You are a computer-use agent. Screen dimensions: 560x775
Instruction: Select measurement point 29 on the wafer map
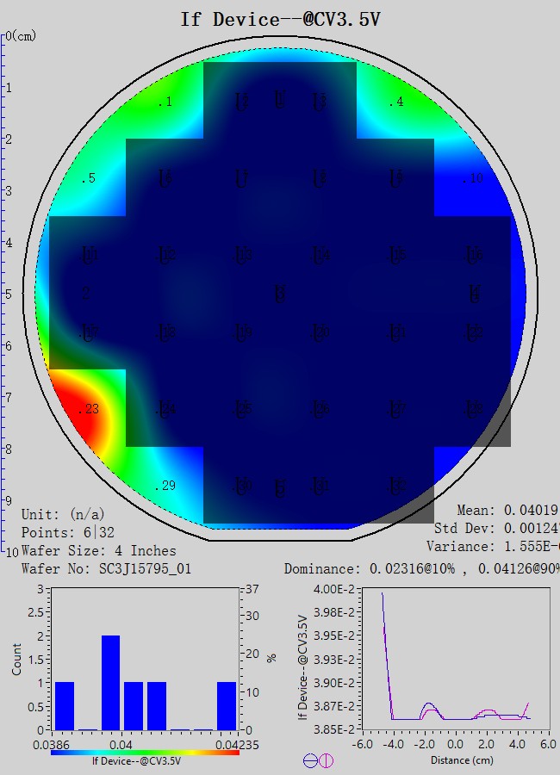point(165,486)
